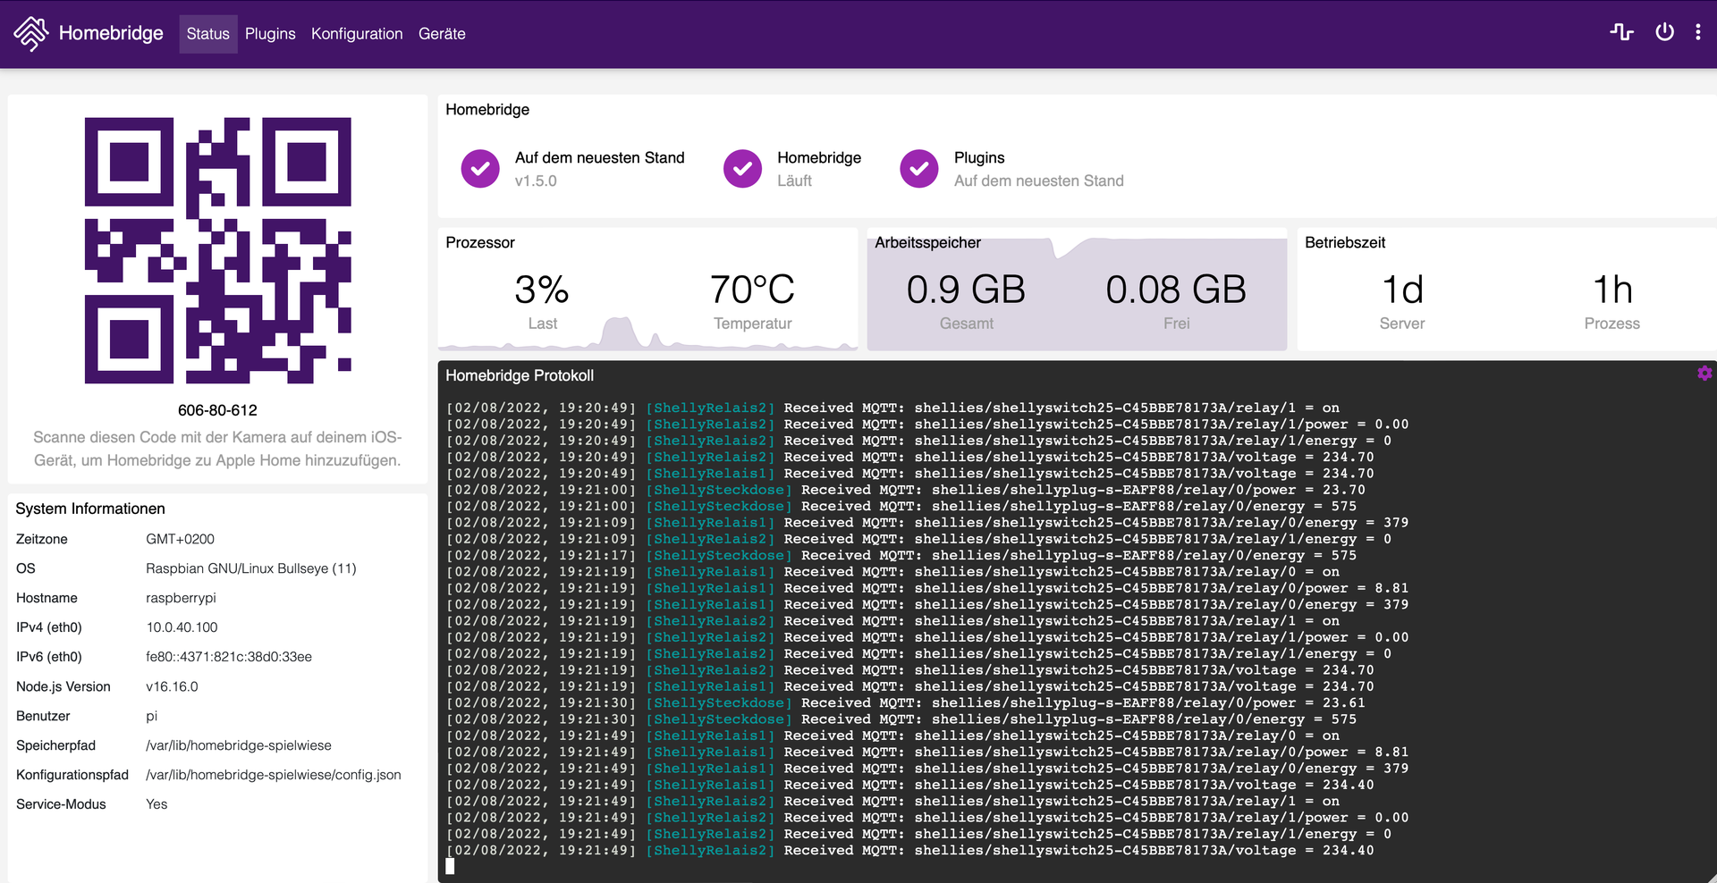This screenshot has width=1717, height=883.
Task: Click check icon next to version v1.5.0
Action: pos(480,168)
